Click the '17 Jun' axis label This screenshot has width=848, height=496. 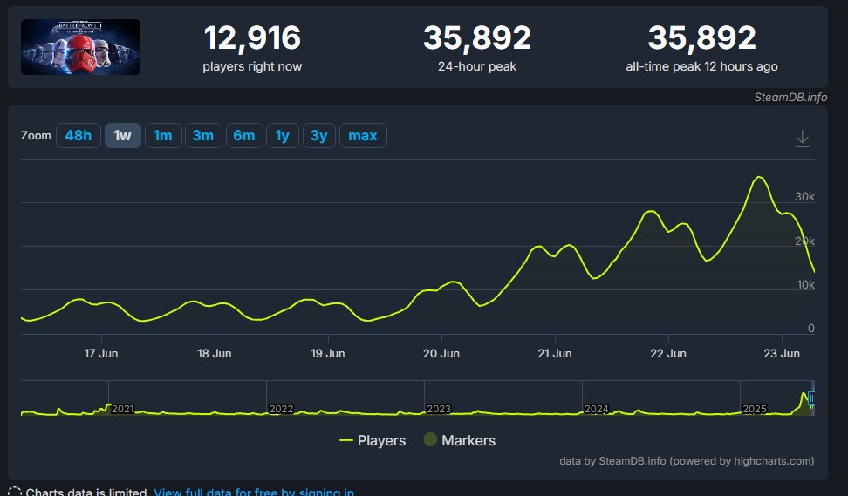click(x=101, y=353)
